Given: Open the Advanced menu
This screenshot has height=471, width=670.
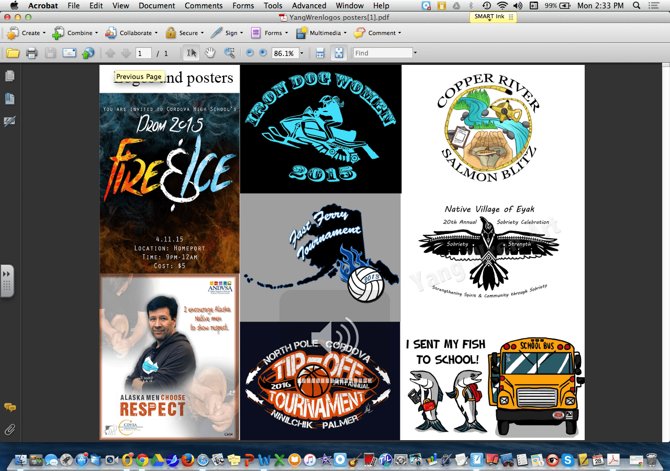Looking at the screenshot, I should pos(309,6).
